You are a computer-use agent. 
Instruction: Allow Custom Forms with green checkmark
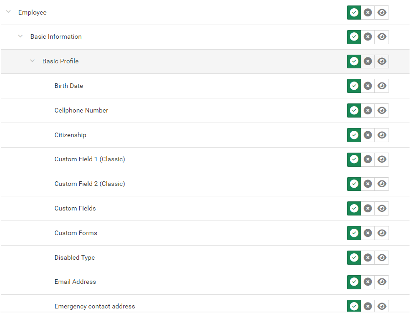coord(354,233)
